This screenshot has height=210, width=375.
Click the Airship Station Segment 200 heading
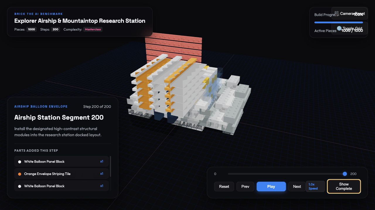coord(59,117)
